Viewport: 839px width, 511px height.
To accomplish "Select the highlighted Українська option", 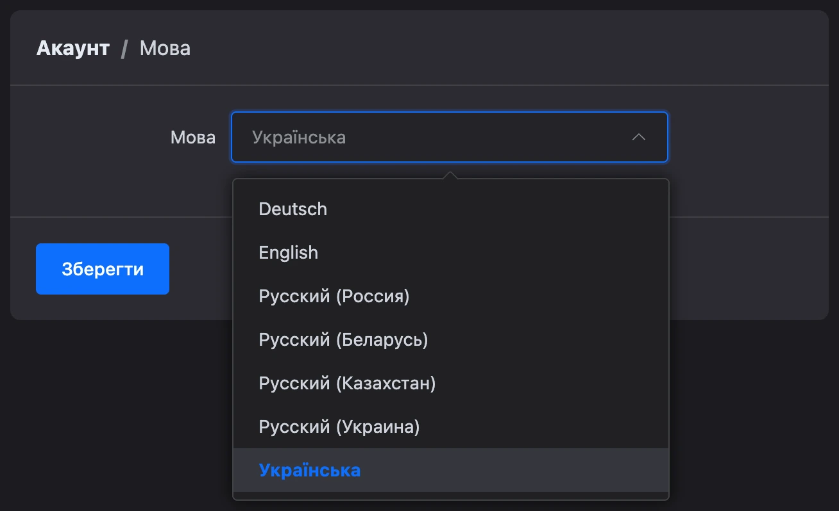I will pos(451,470).
